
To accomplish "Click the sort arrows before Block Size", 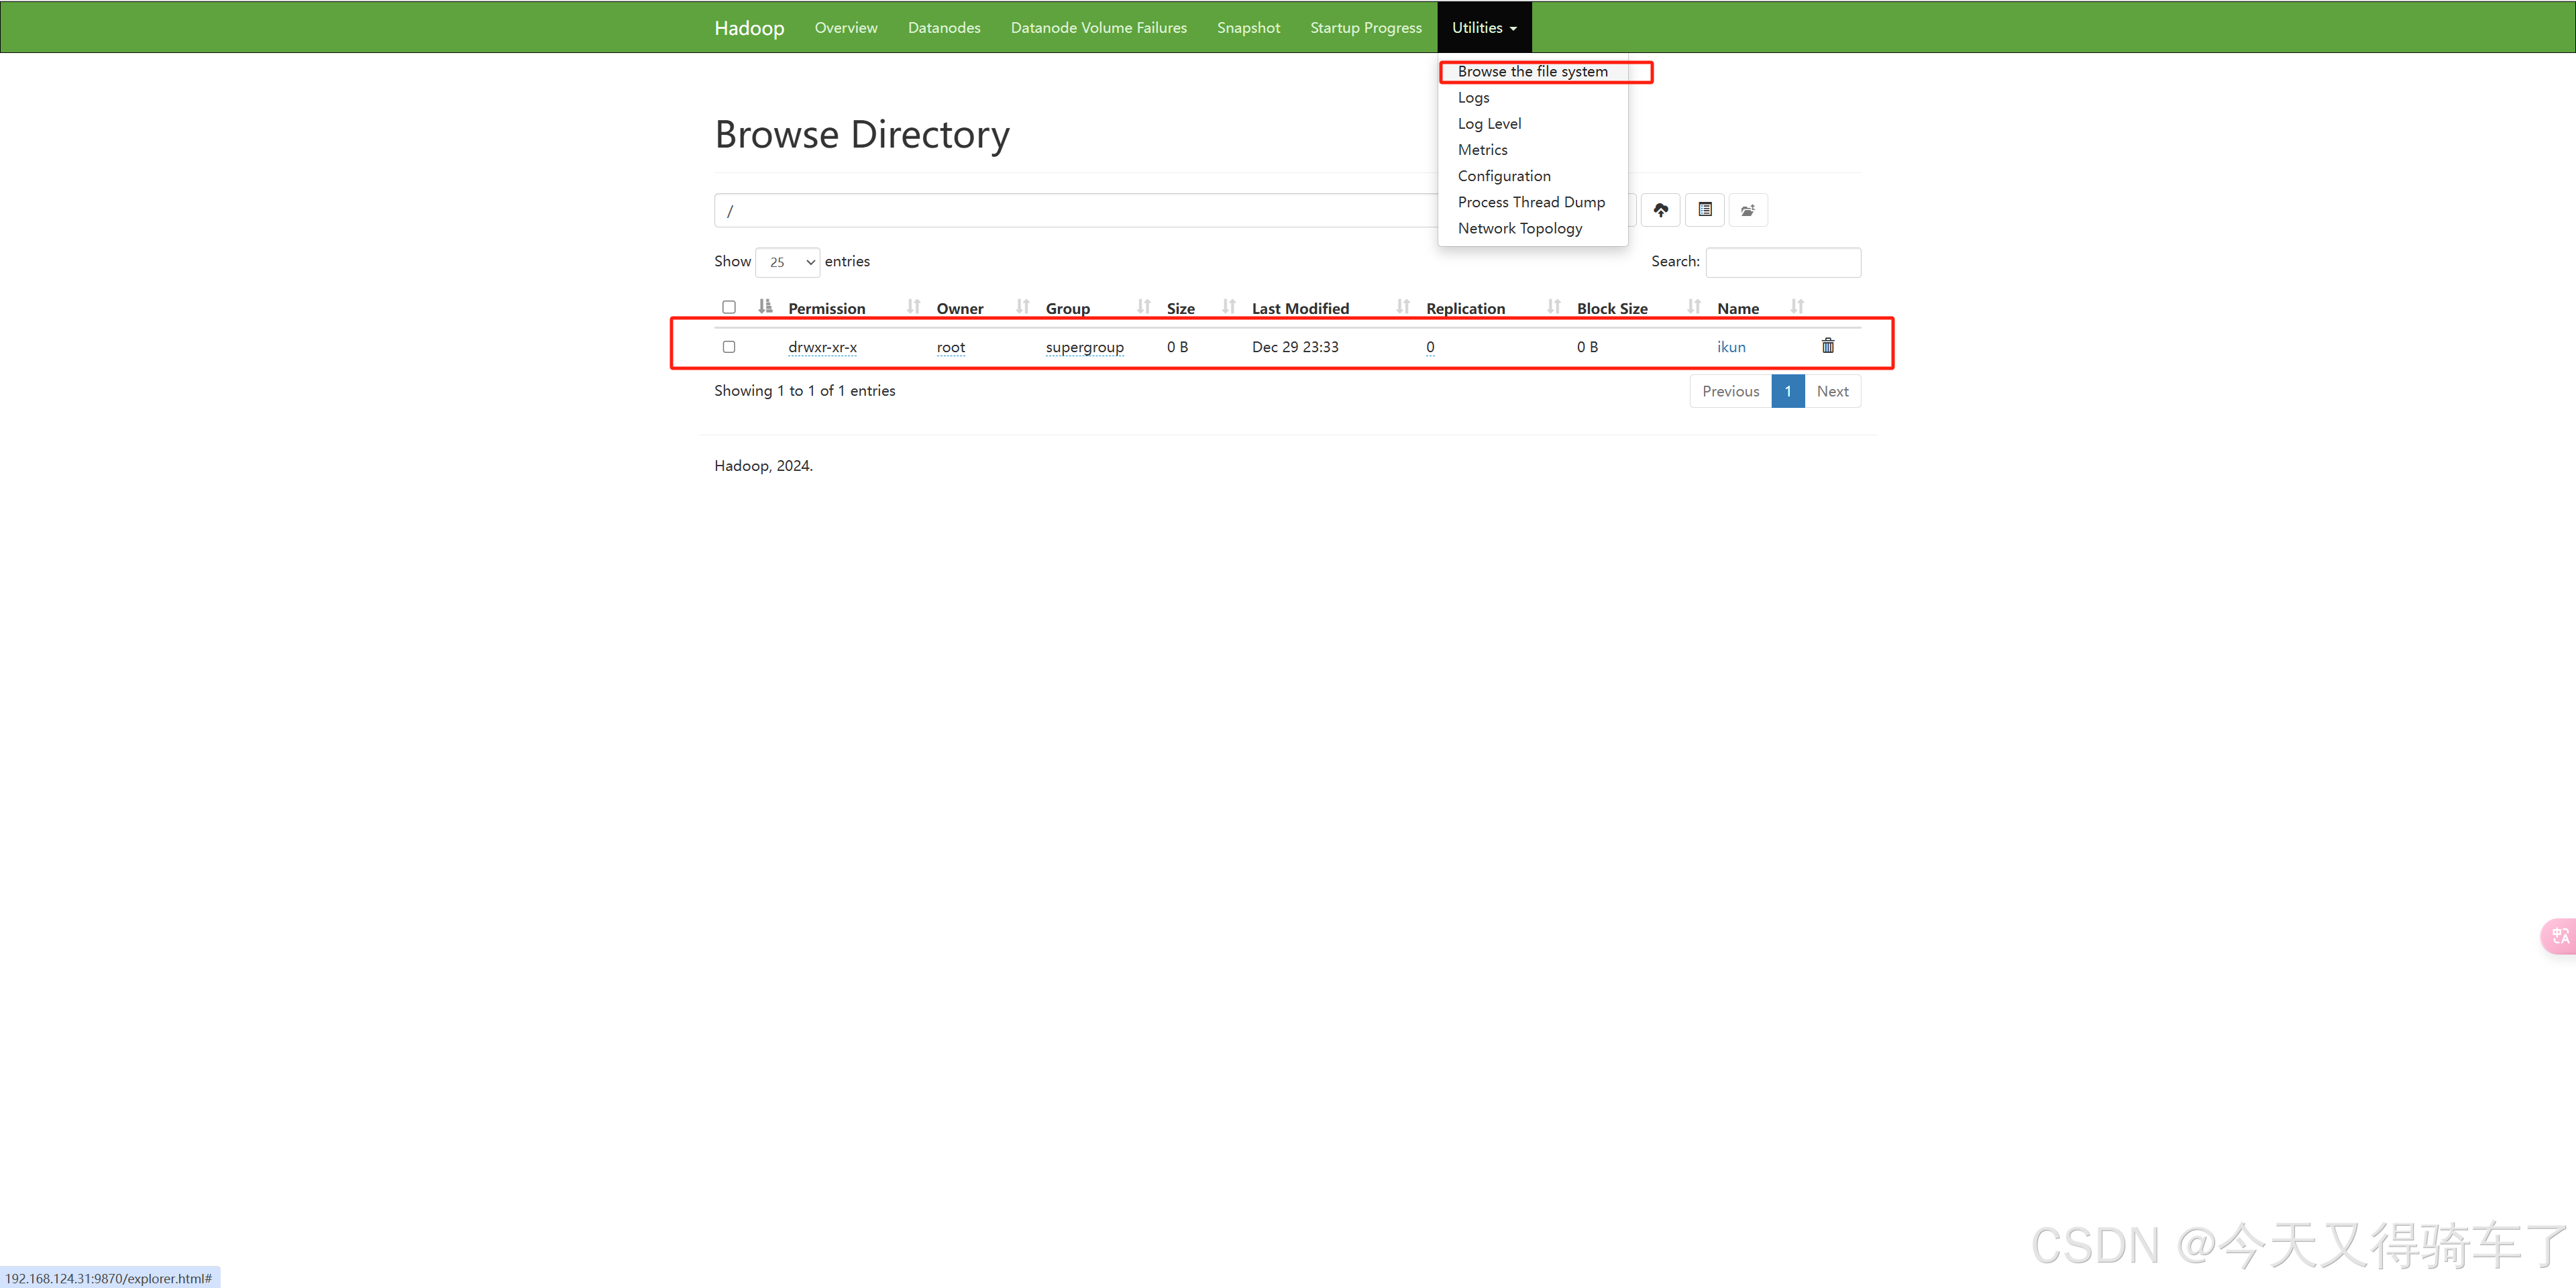I will click(1553, 307).
